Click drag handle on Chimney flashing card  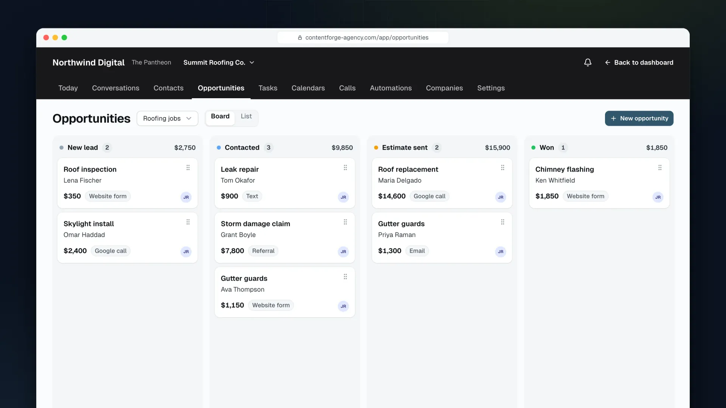tap(660, 168)
